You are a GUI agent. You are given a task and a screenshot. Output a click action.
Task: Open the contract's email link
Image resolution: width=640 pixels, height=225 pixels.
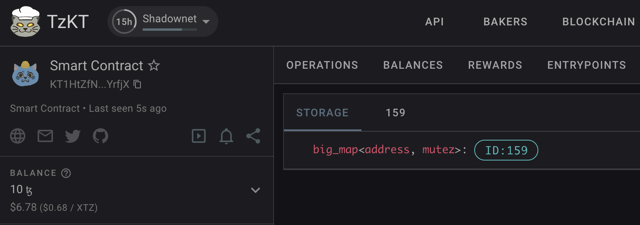pos(45,136)
